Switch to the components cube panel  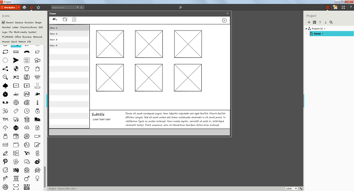(x=24, y=7)
